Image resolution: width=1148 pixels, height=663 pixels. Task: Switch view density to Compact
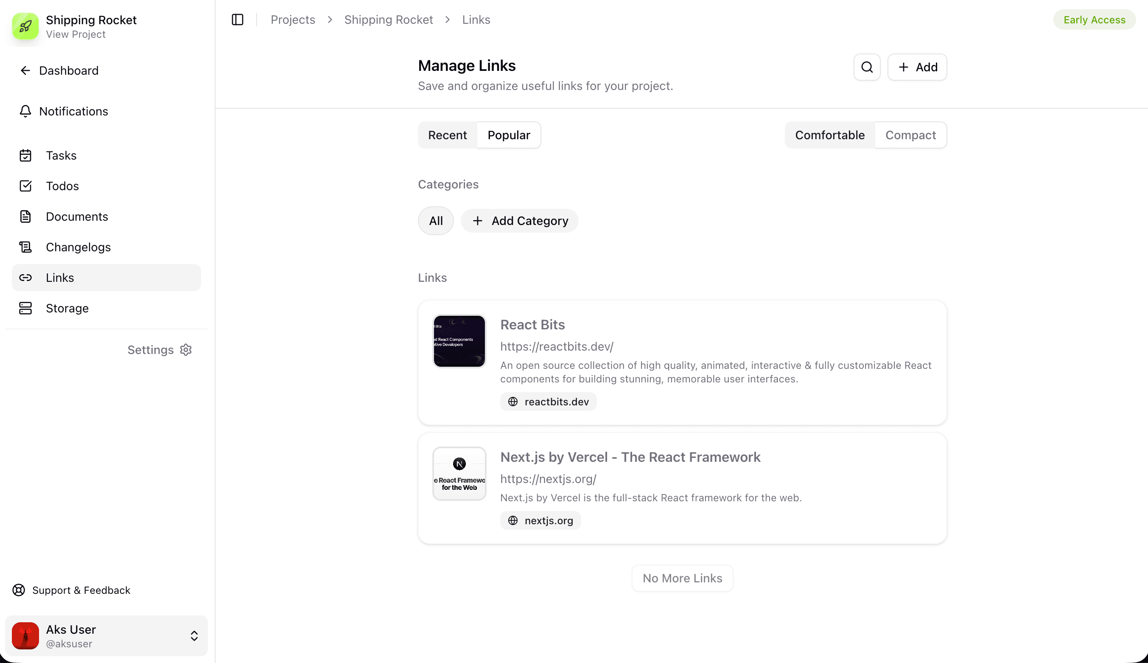point(910,135)
